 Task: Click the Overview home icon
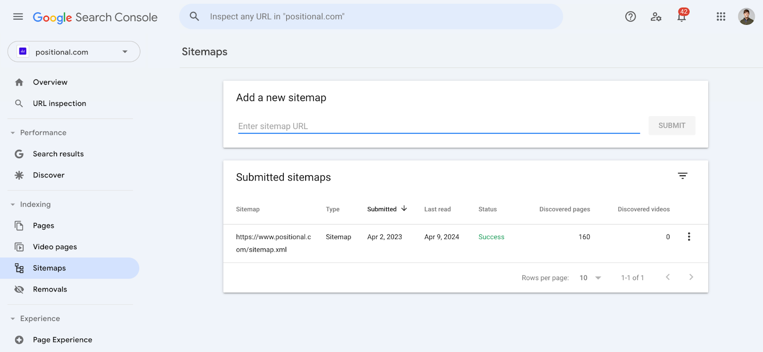click(19, 82)
